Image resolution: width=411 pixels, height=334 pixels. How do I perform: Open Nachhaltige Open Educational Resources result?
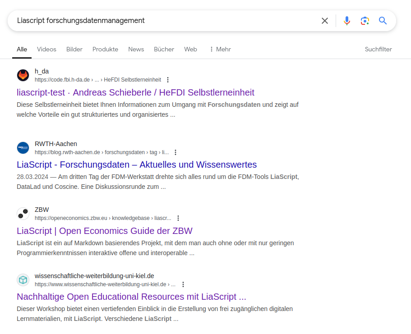click(x=131, y=297)
